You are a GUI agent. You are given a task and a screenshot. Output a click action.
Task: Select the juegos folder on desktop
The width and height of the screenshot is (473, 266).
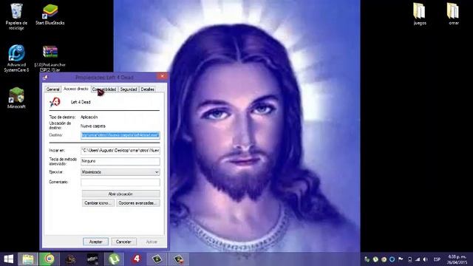[420, 14]
